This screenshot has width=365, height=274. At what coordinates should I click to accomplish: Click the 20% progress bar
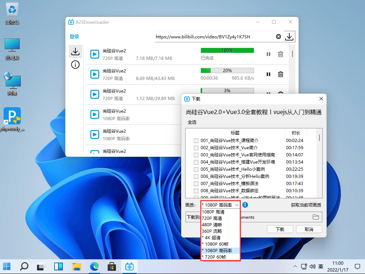click(x=227, y=71)
